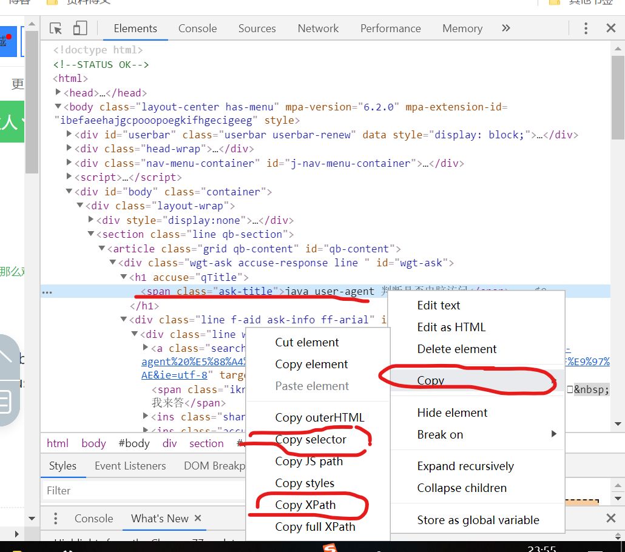Close the What's New tab
The height and width of the screenshot is (552, 625).
pos(198,518)
